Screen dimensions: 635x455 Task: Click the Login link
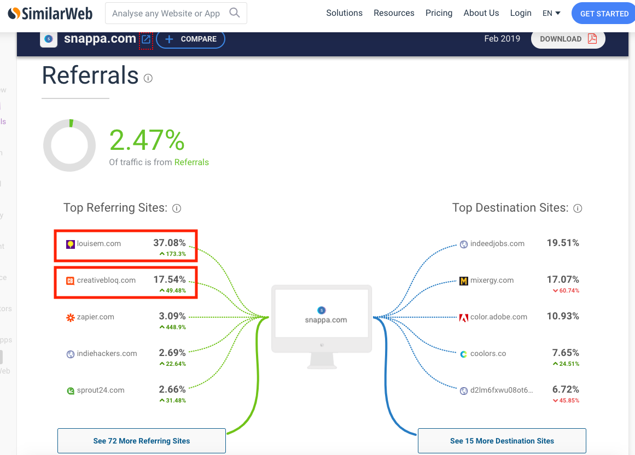pos(520,13)
